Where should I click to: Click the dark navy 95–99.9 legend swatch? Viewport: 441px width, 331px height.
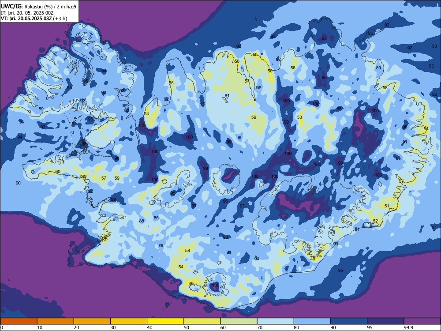click(385, 321)
